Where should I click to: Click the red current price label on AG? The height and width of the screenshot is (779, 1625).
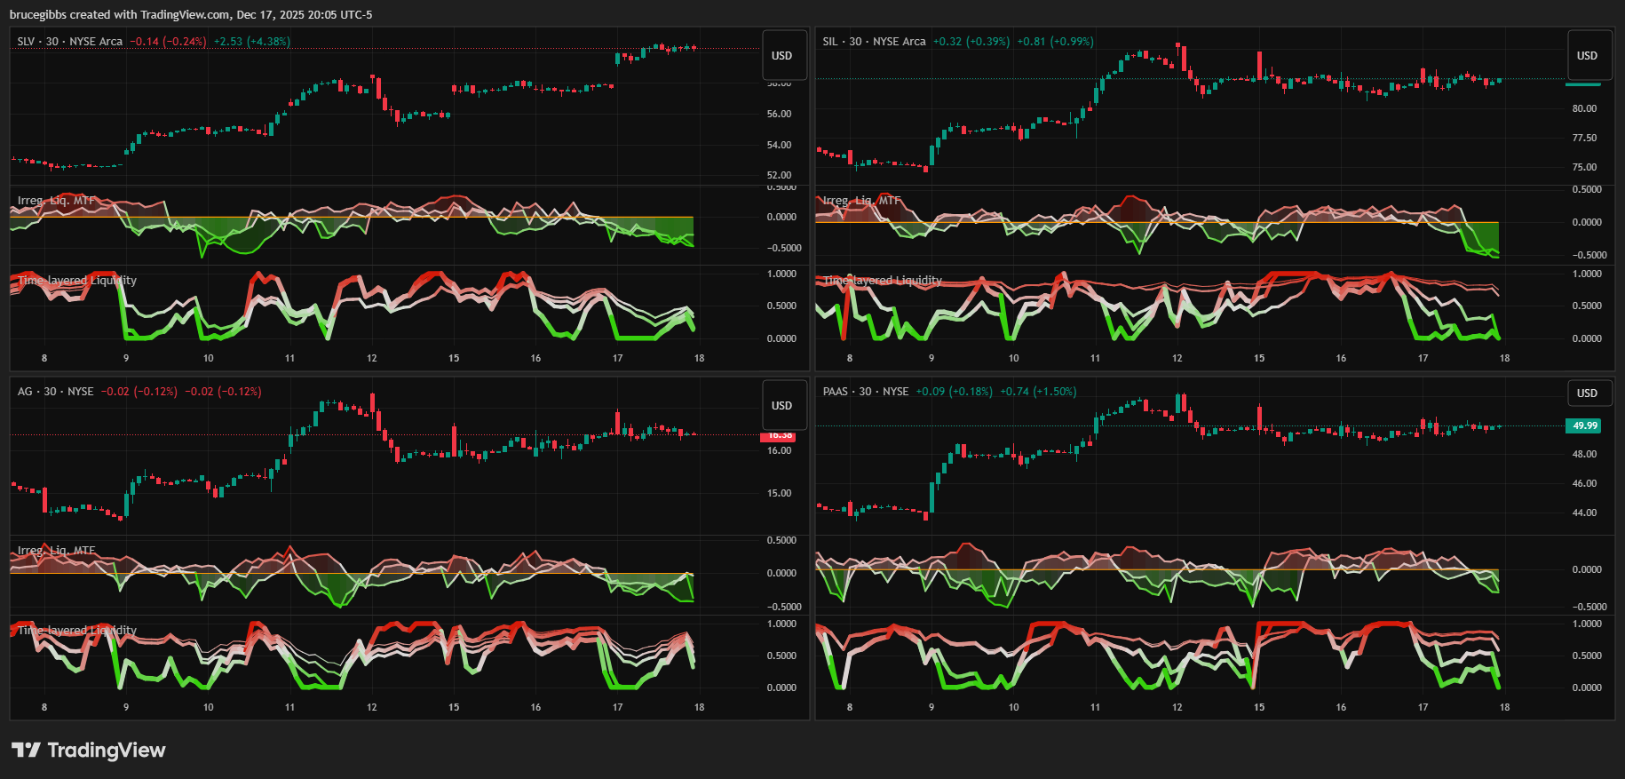click(779, 436)
